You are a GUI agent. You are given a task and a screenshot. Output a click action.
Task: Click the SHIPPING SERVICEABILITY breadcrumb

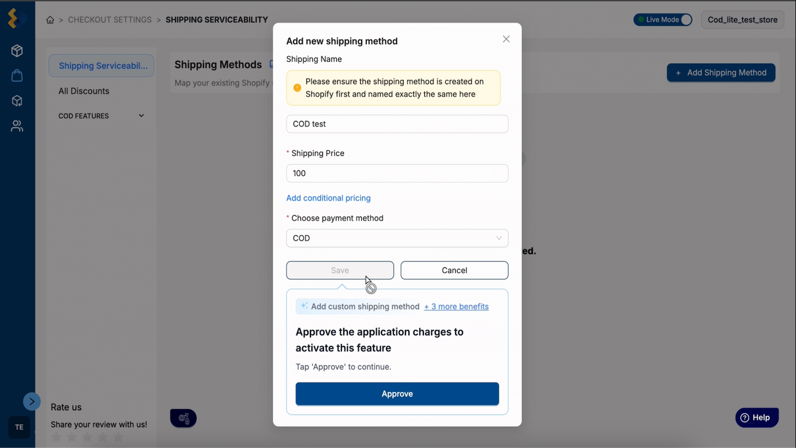coord(217,20)
